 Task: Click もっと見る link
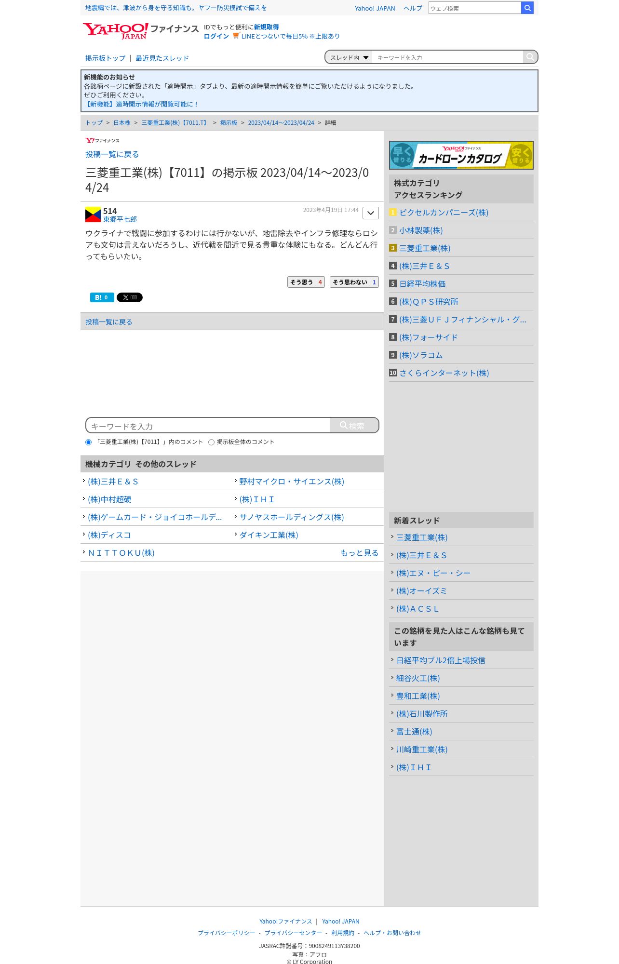360,553
